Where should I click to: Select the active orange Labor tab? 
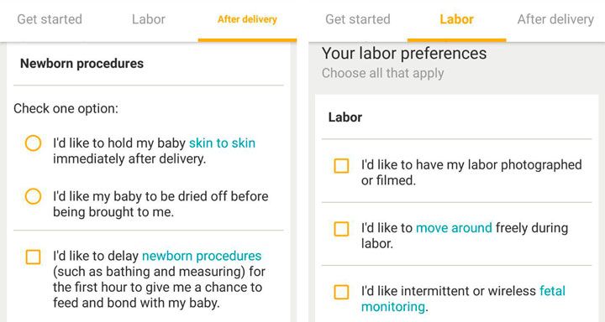click(457, 19)
